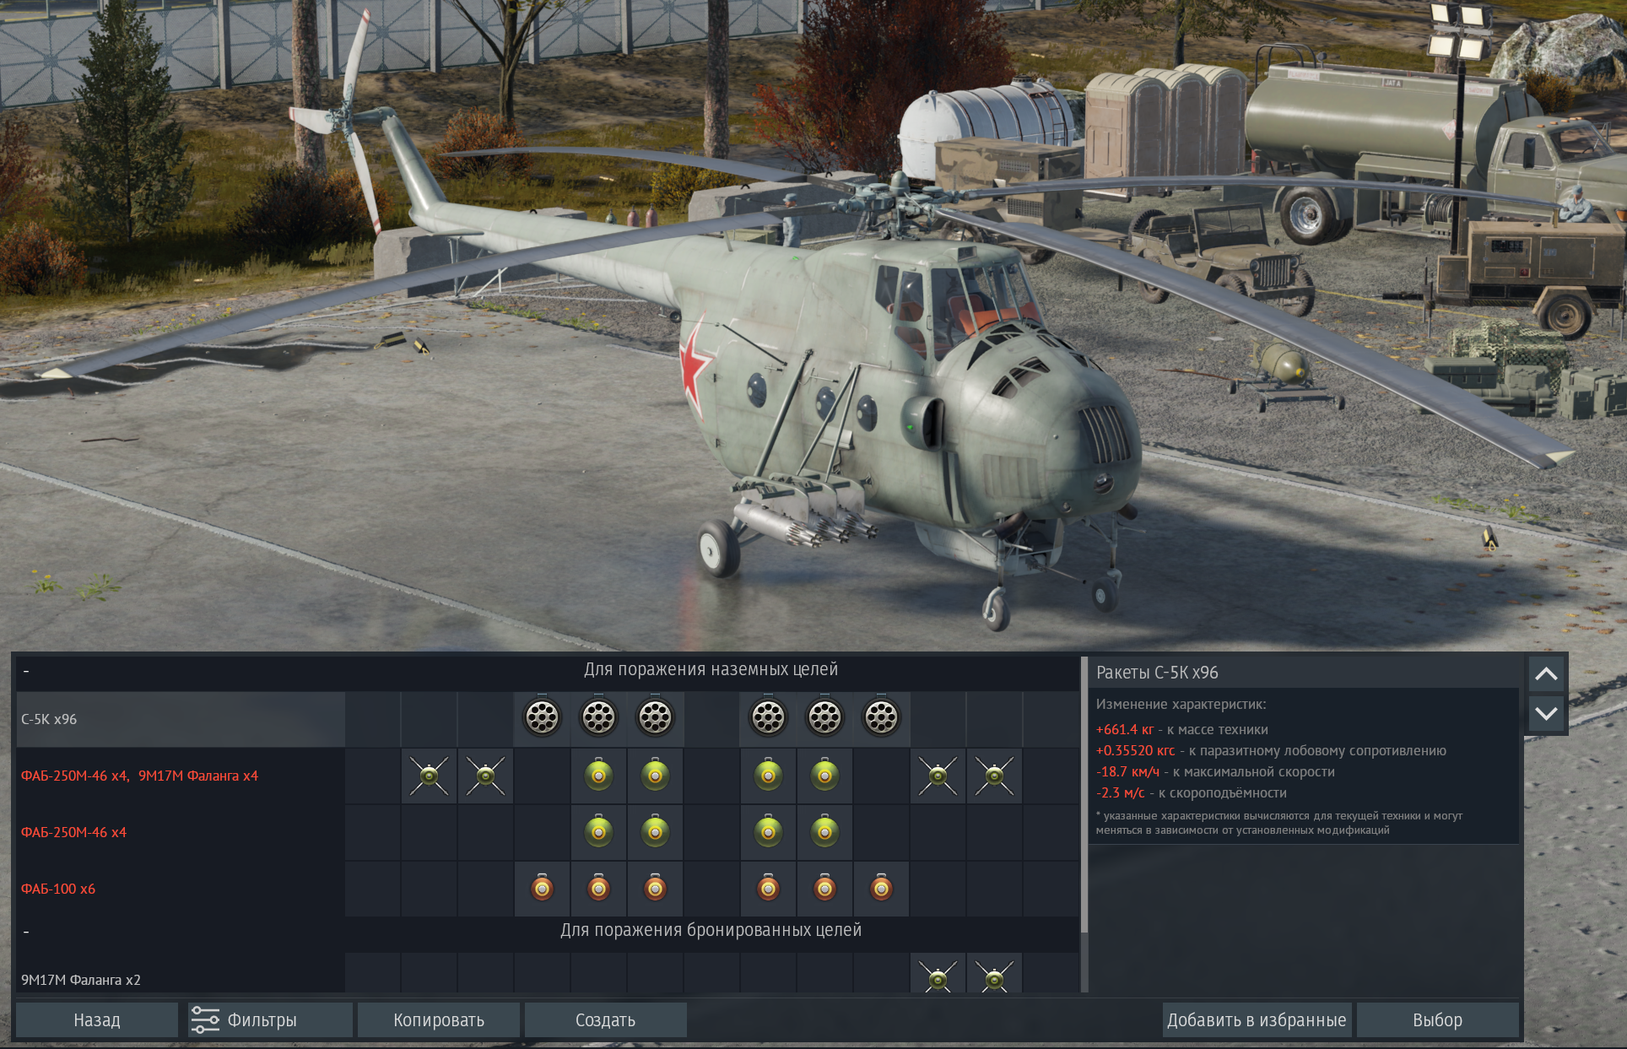The image size is (1627, 1049).
Task: Click the Назад button
Action: pos(97,1019)
